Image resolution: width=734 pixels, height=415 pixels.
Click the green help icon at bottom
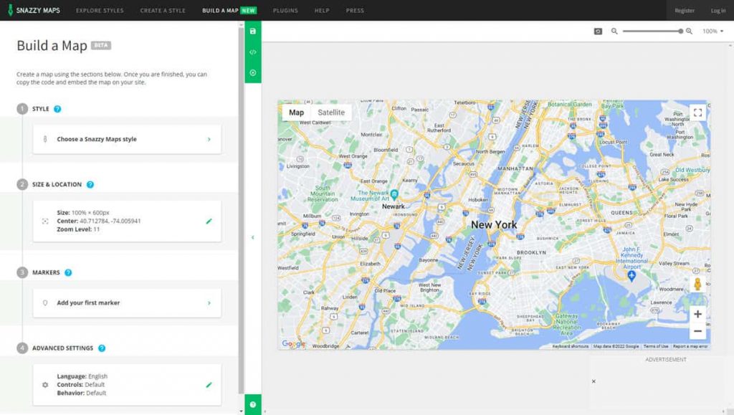point(253,405)
